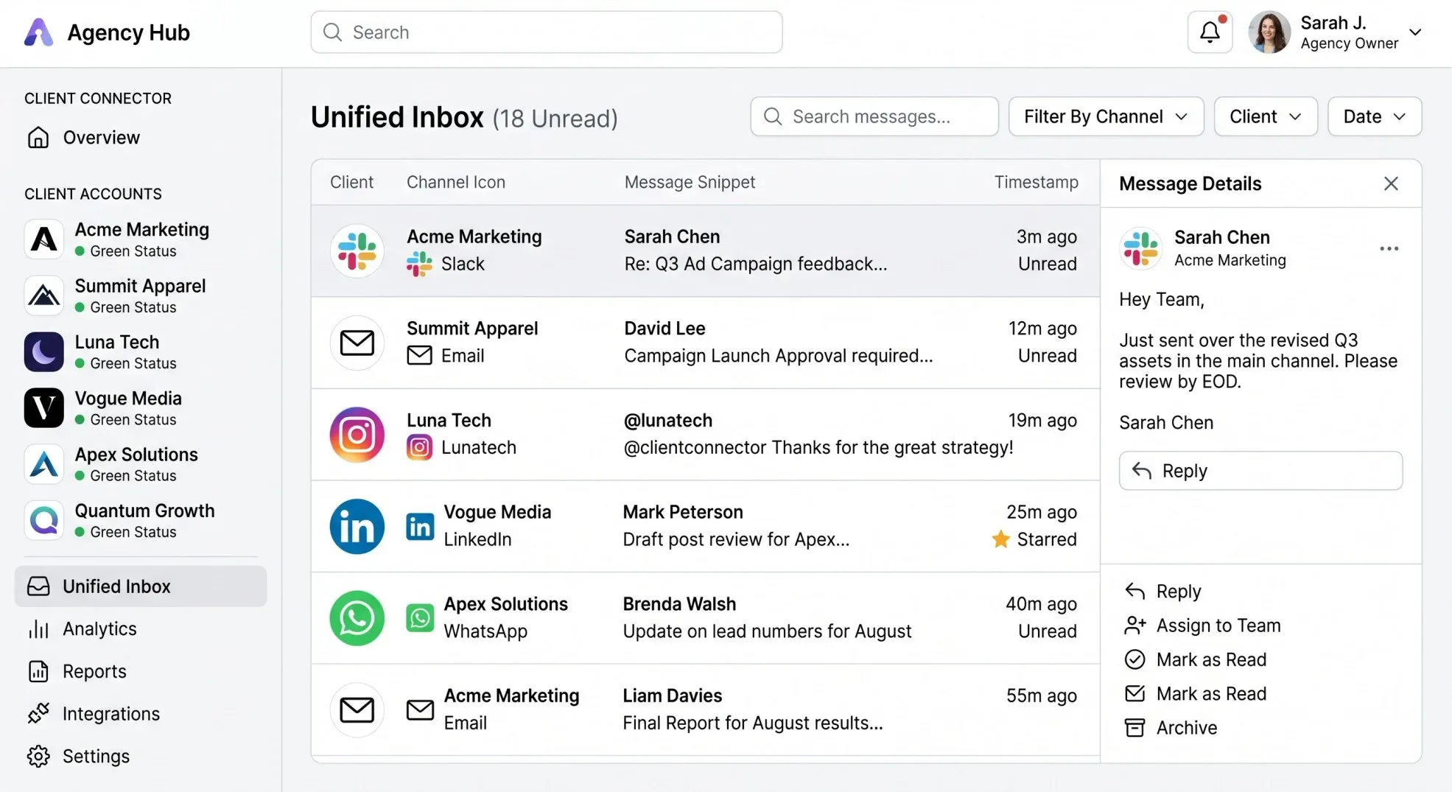Click the Apex Solutions account logo
1452x792 pixels.
pos(44,464)
